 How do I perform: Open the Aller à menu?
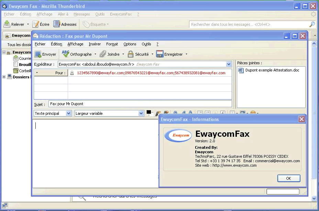(63, 14)
